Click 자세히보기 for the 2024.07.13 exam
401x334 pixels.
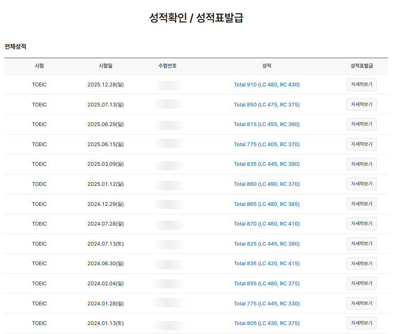(x=361, y=244)
